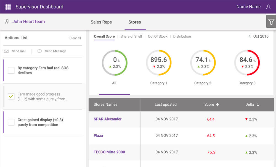This screenshot has width=276, height=167.
Task: Open the filter funnel icon
Action: pyautogui.click(x=271, y=22)
